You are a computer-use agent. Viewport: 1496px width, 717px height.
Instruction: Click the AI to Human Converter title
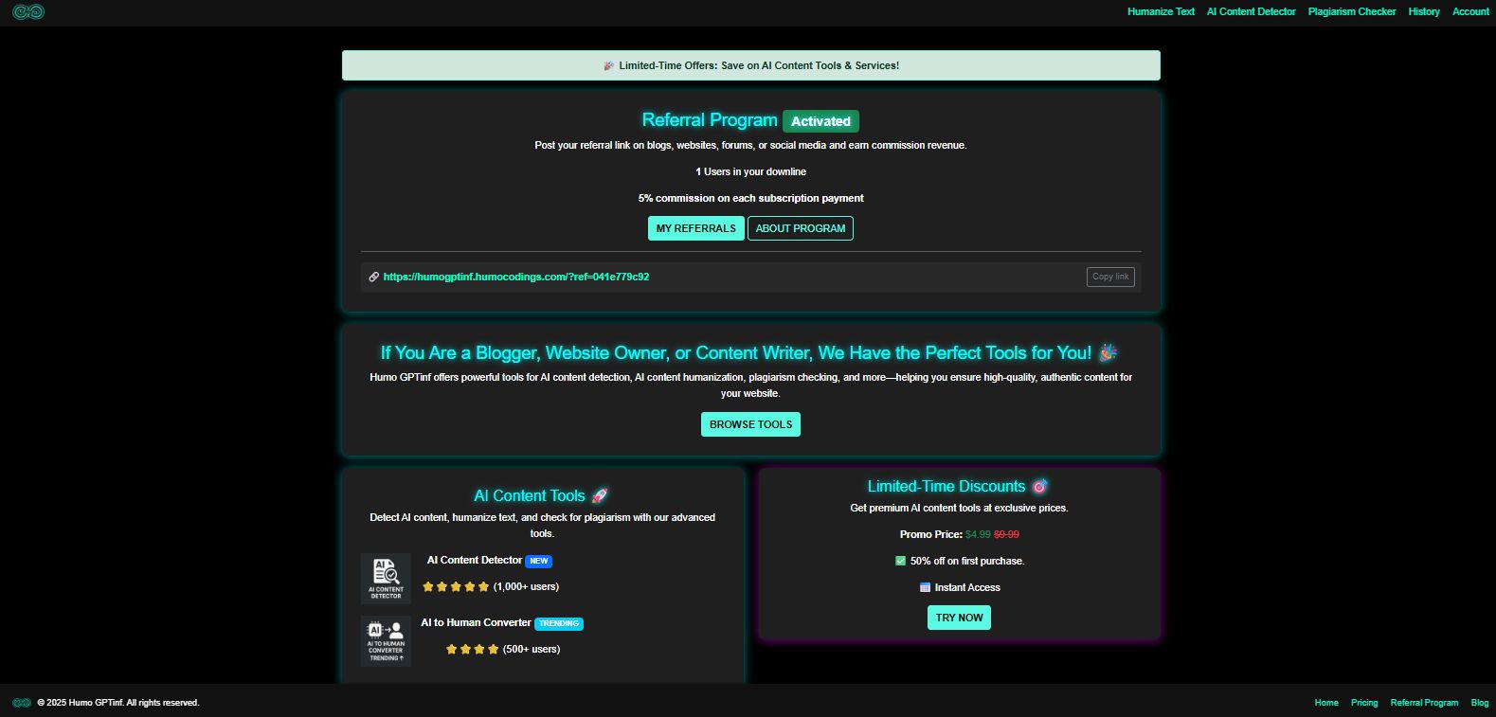pyautogui.click(x=476, y=623)
